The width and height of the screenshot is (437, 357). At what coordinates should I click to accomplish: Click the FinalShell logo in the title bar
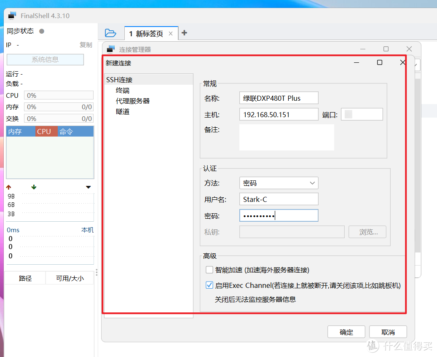11,15
